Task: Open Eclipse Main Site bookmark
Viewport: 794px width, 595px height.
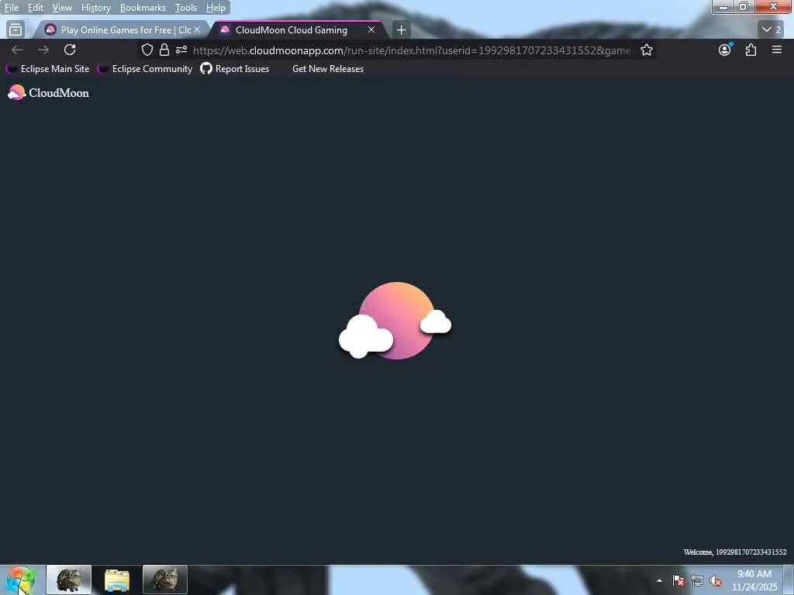Action: tap(48, 69)
